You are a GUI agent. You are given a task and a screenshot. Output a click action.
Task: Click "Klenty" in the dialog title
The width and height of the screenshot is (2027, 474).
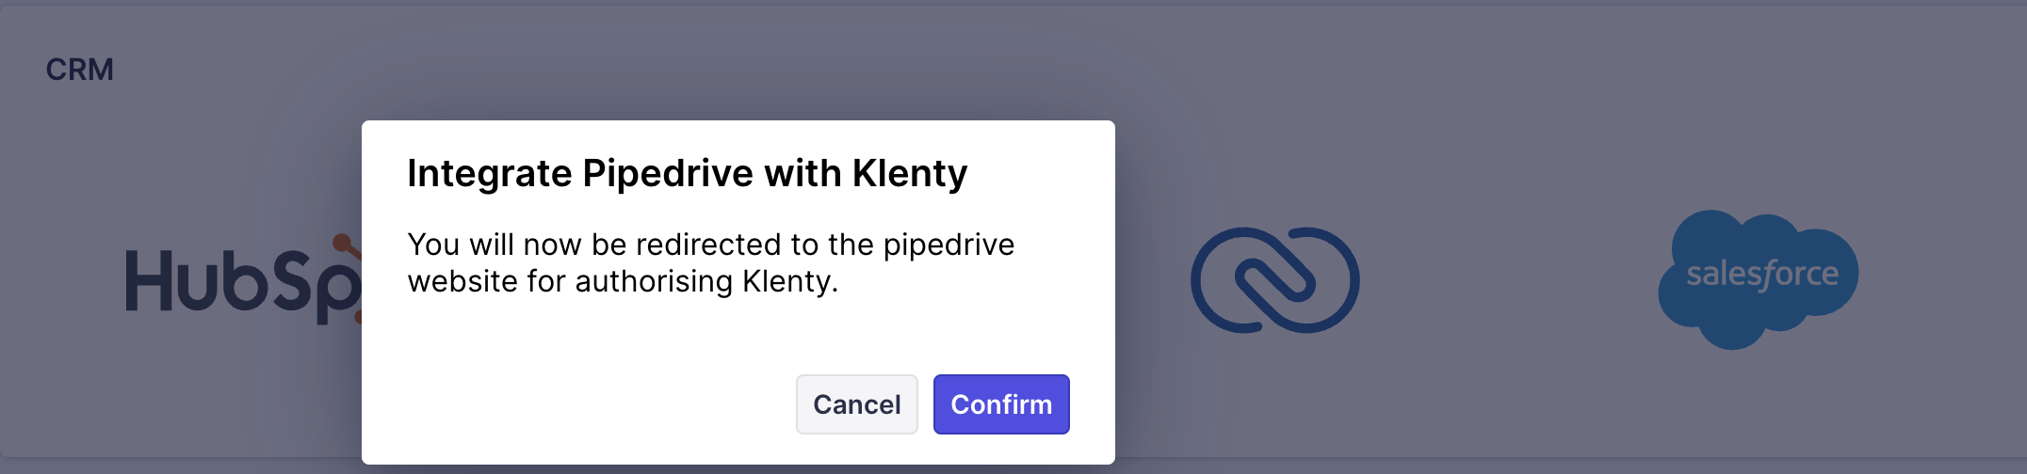pos(909,174)
